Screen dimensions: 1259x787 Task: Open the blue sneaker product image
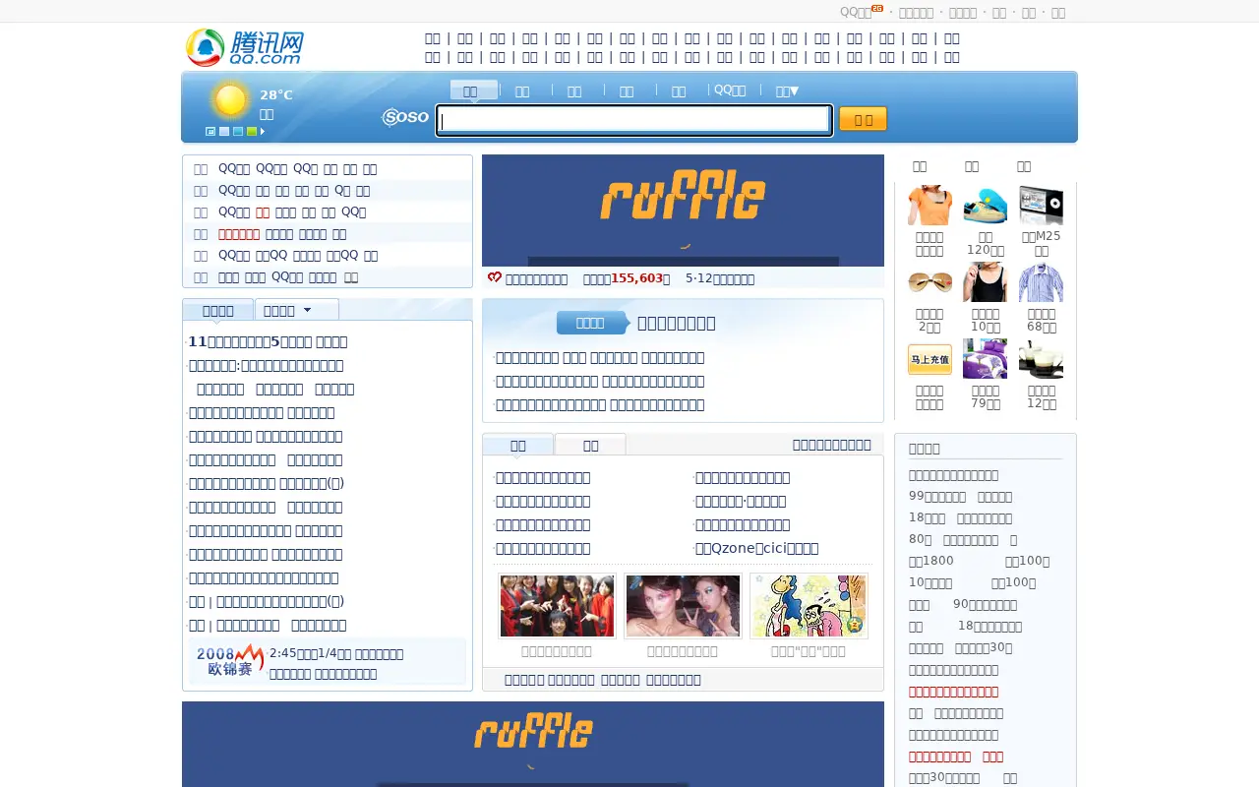tap(986, 206)
